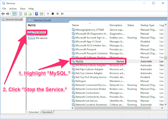Maximize the Services window
The width and height of the screenshot is (168, 119).
tap(153, 3)
